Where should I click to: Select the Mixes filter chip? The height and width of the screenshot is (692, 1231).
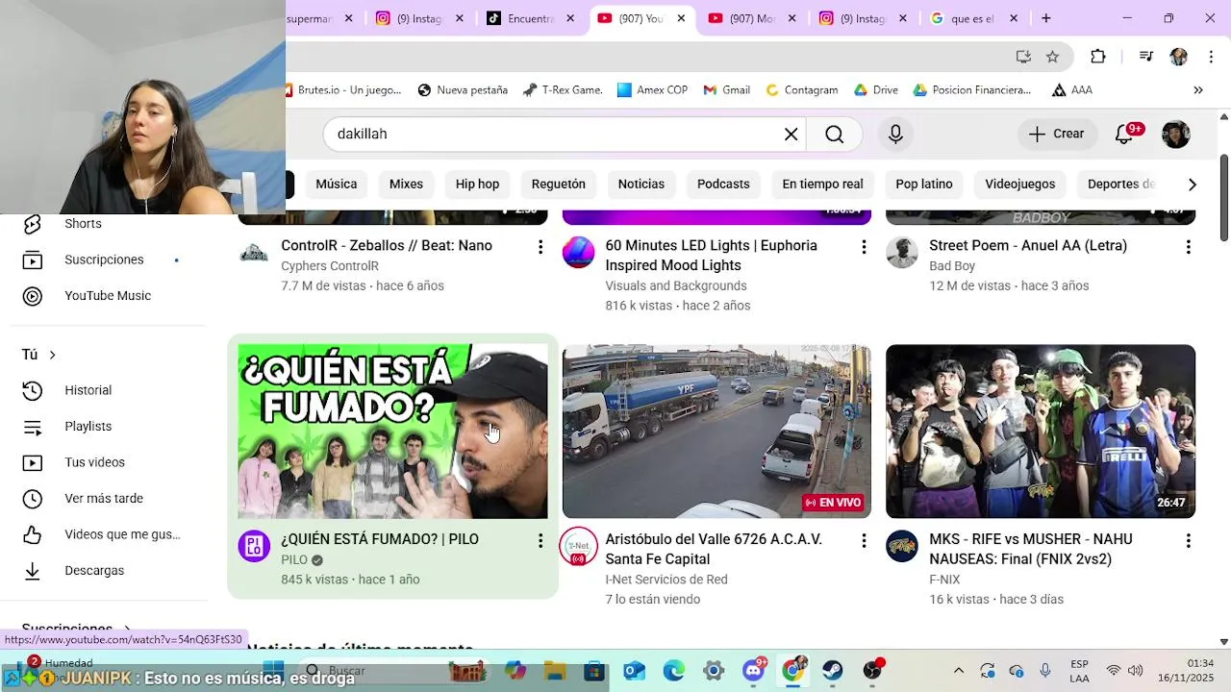coord(406,184)
